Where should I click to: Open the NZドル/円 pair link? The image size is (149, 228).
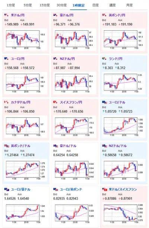pyautogui.click(x=67, y=59)
